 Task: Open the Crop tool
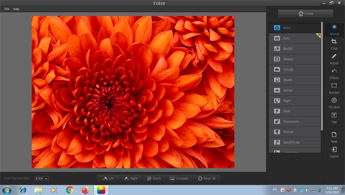click(334, 44)
